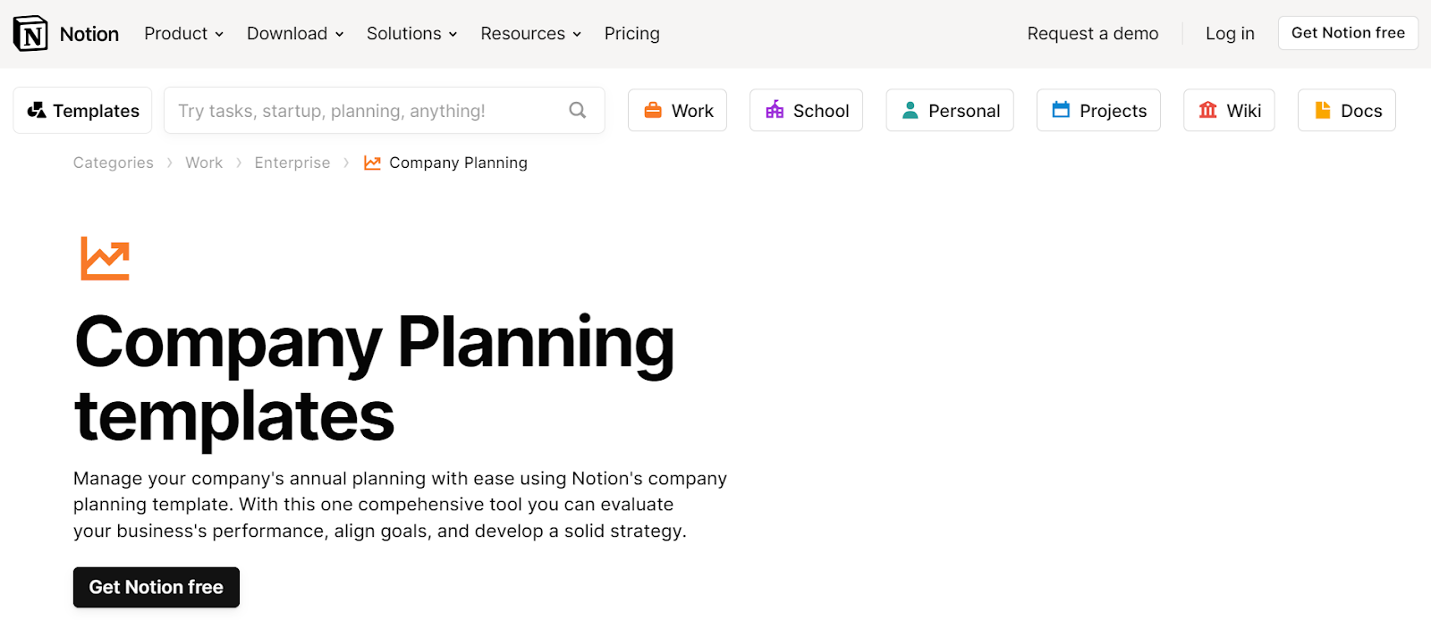This screenshot has height=620, width=1431.
Task: Click the Docs page icon
Action: coord(1322,110)
